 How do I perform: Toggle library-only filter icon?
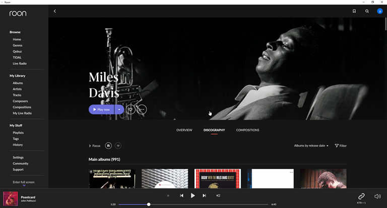[108, 146]
